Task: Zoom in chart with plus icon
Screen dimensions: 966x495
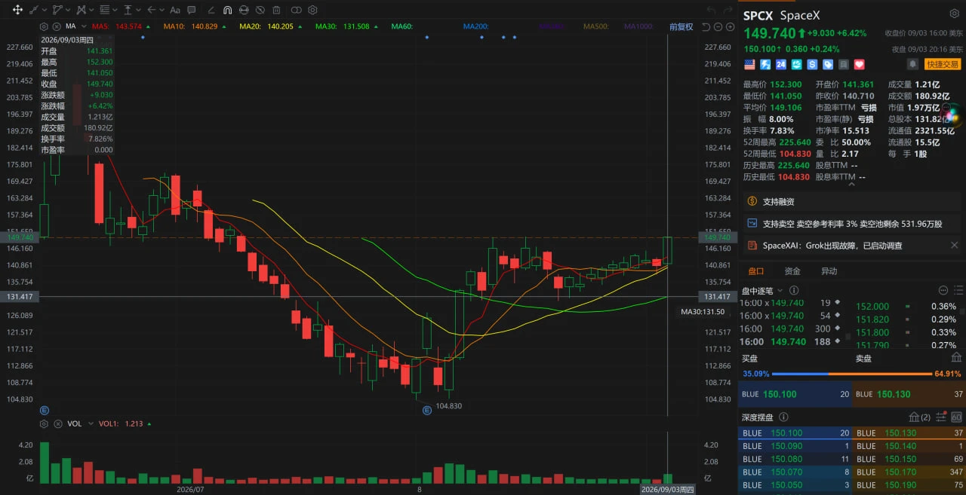Action: [728, 26]
